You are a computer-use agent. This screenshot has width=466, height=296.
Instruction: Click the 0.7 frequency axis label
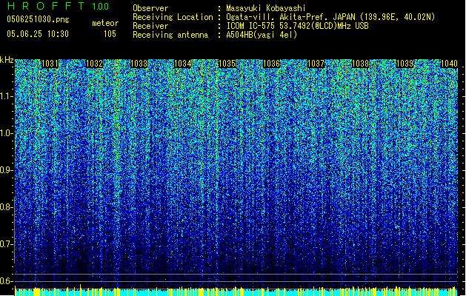[x=7, y=244]
